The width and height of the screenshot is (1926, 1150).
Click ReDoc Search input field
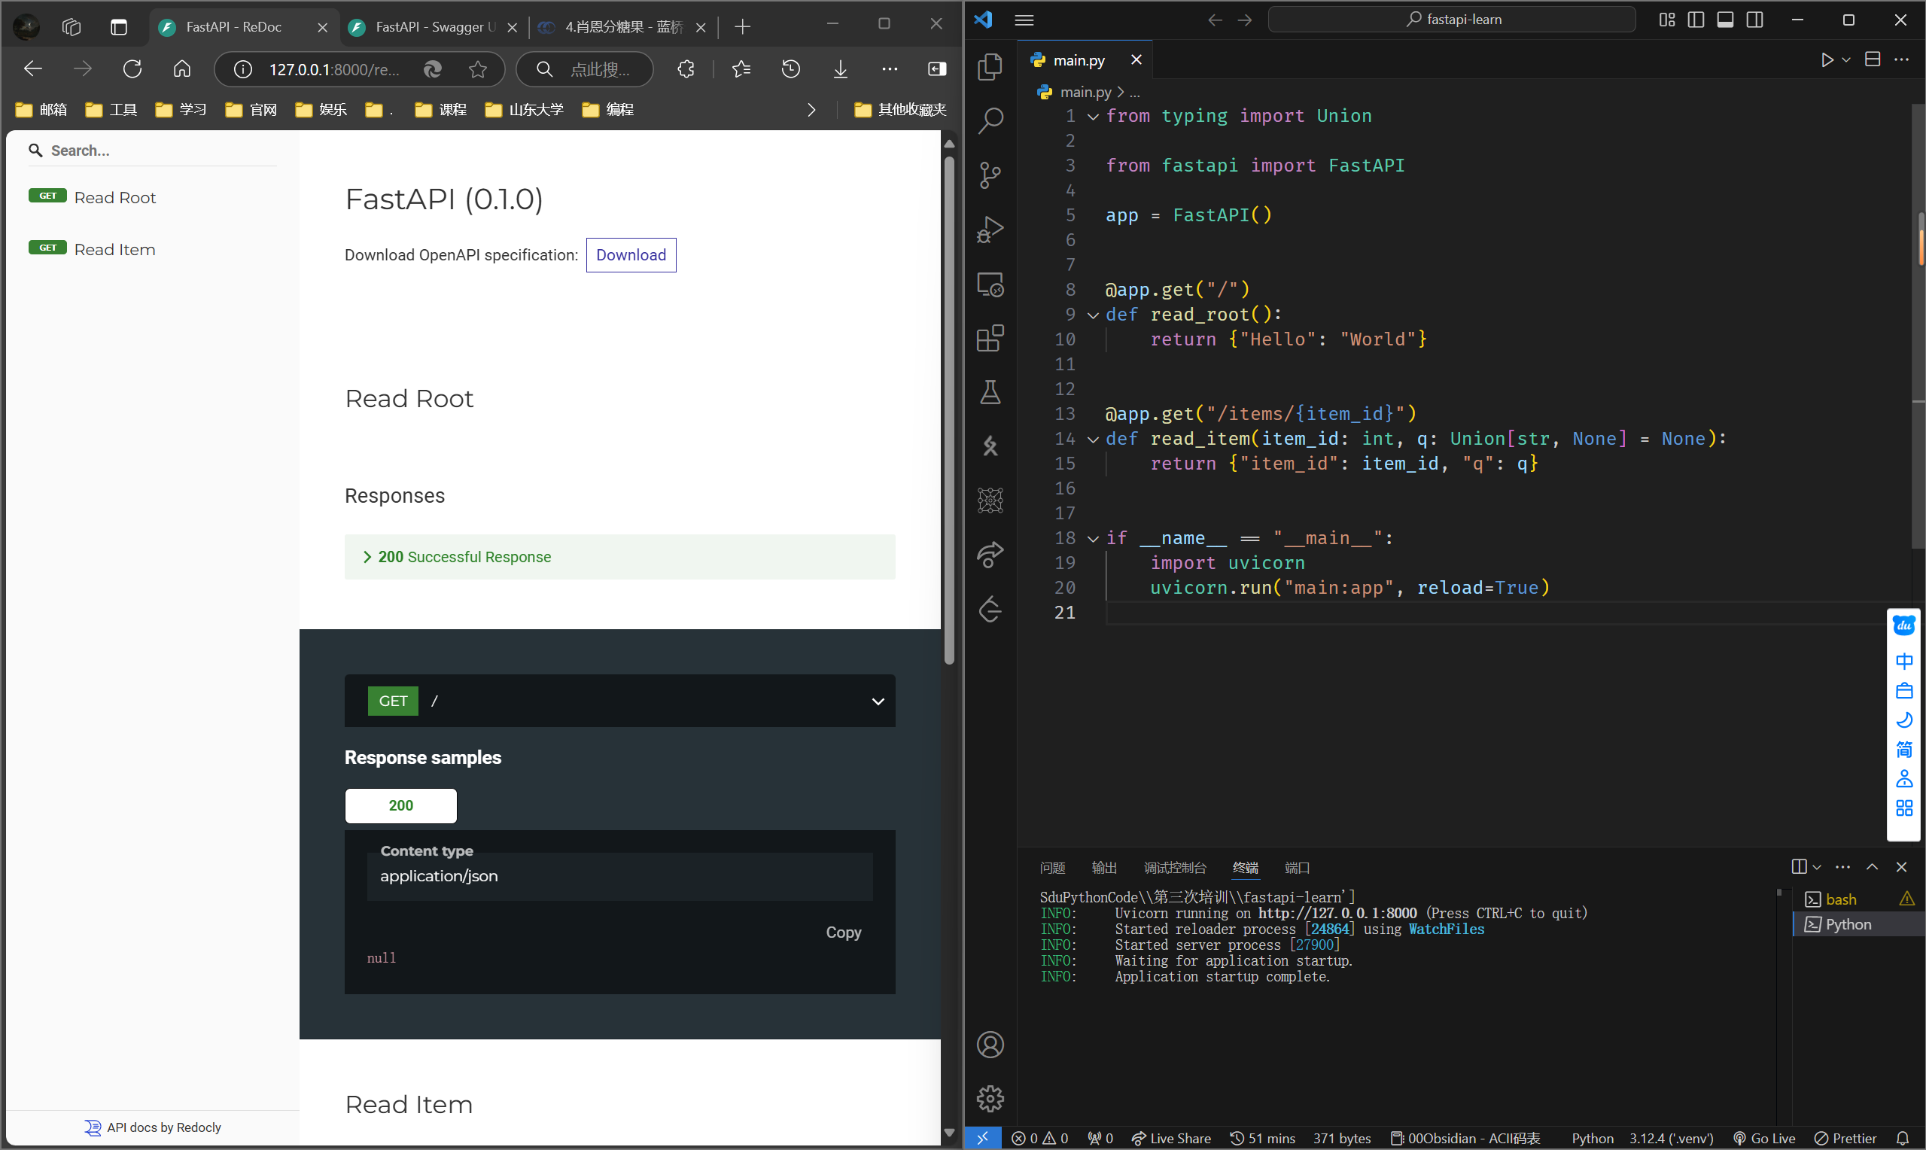point(152,151)
